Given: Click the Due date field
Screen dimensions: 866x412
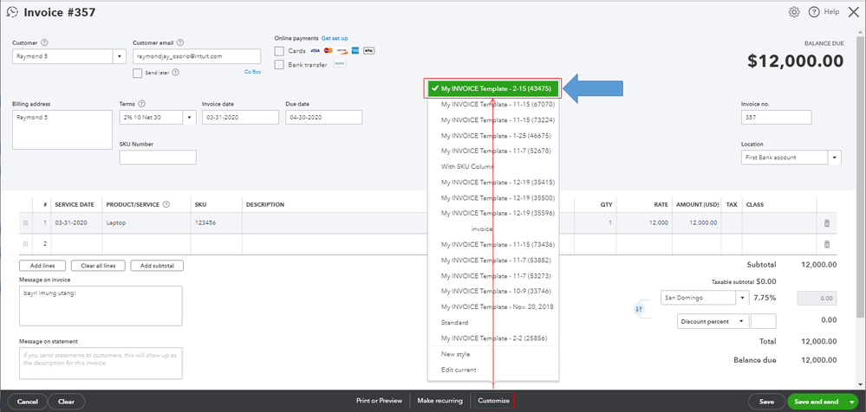Looking at the screenshot, I should (323, 118).
